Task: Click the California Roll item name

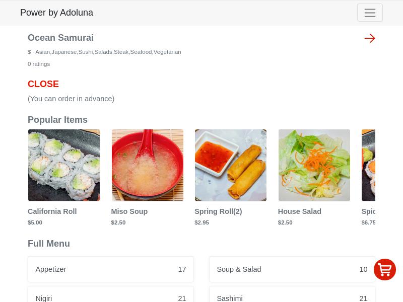Action: pos(52,211)
